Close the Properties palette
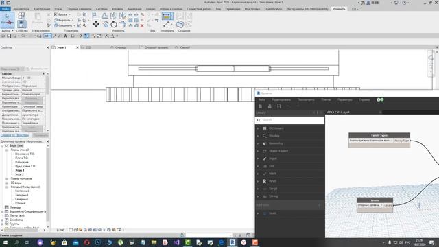This screenshot has width=439, height=247. (47, 47)
